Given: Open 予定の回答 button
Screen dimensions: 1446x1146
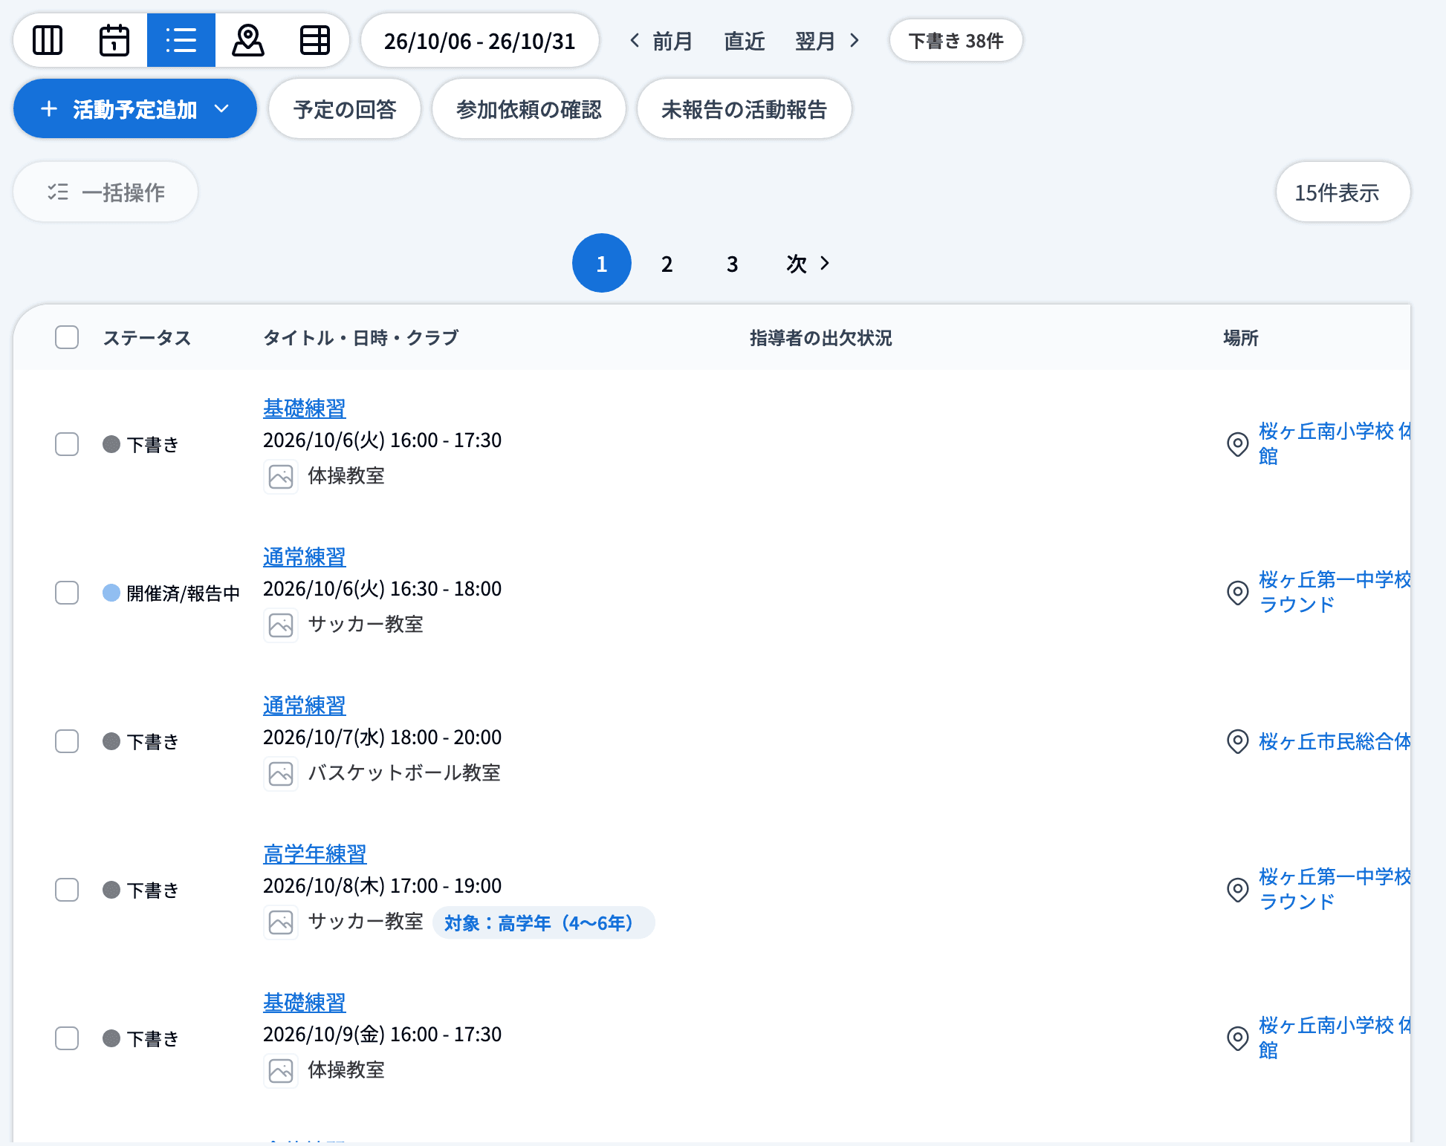Looking at the screenshot, I should tap(345, 109).
